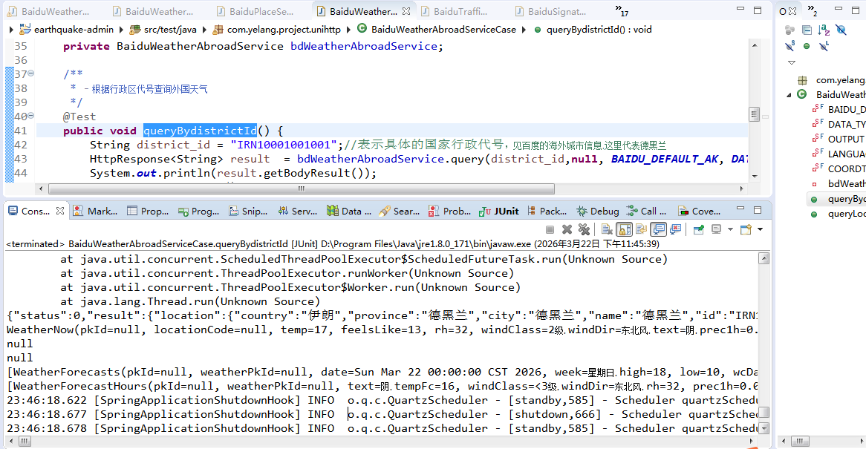Toggle Hide Non-Public Members green dot in Outline
866x449 pixels.
click(x=807, y=46)
